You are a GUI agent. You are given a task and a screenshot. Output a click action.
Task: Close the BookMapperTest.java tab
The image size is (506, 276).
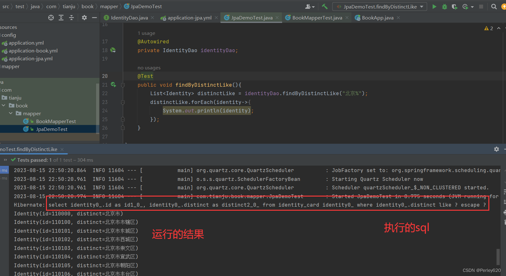(x=347, y=18)
